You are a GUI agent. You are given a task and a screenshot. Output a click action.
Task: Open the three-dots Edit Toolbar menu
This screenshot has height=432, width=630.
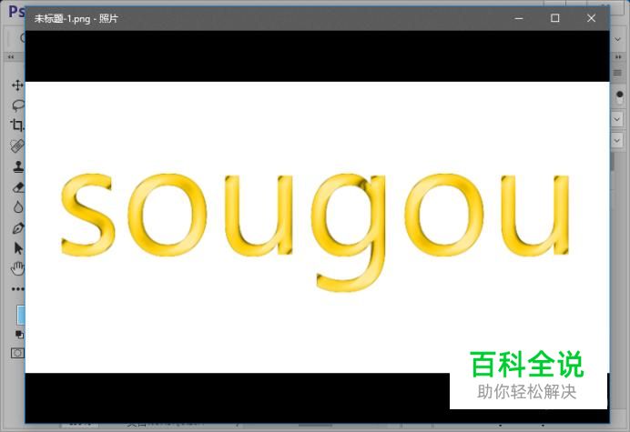17,289
